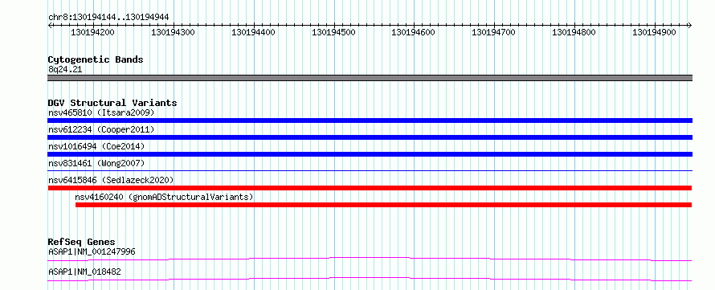
Task: Click the ruler's right arrow end
Action: tap(690, 25)
